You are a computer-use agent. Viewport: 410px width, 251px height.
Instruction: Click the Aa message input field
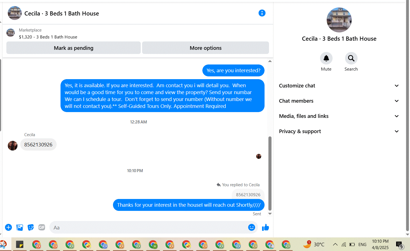(149, 227)
